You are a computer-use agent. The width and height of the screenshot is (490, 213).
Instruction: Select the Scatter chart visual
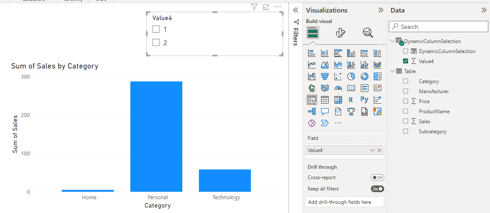tap(338, 76)
